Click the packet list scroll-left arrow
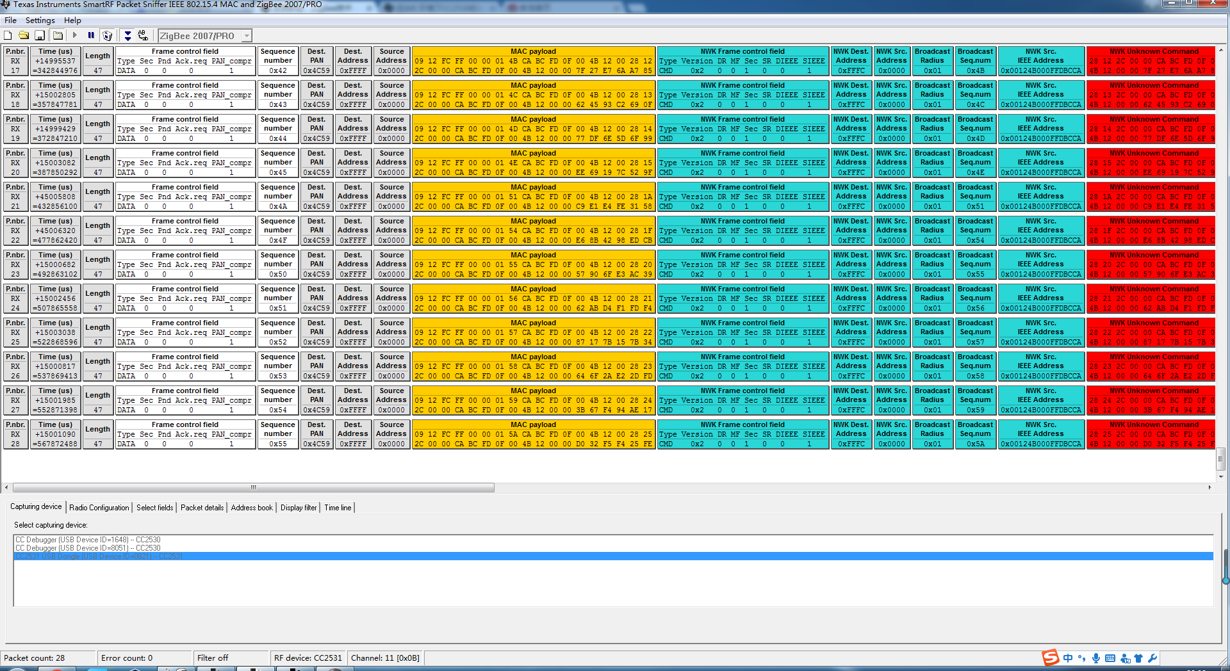The image size is (1230, 671). point(6,487)
